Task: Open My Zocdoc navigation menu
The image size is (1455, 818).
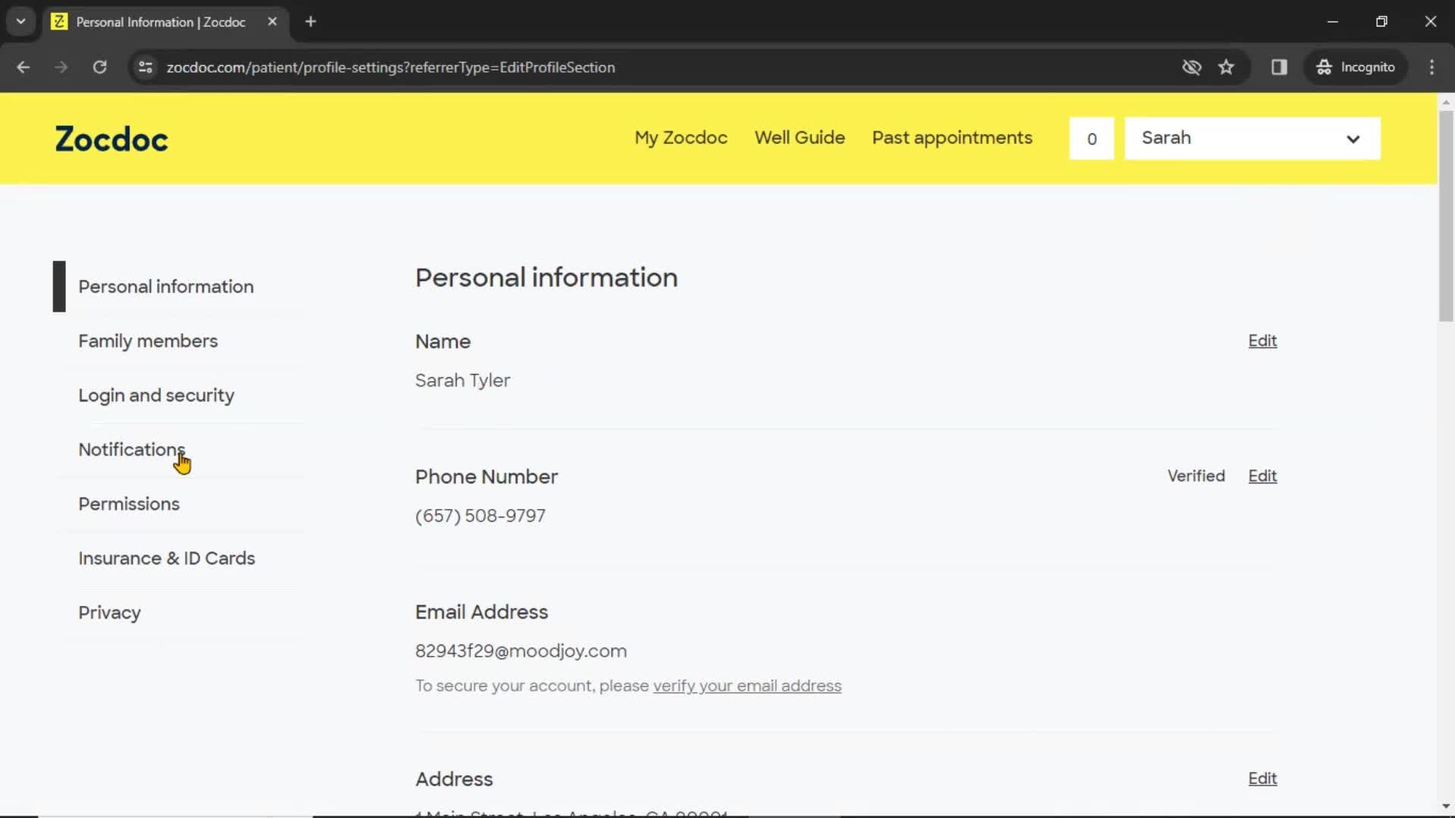Action: click(681, 138)
